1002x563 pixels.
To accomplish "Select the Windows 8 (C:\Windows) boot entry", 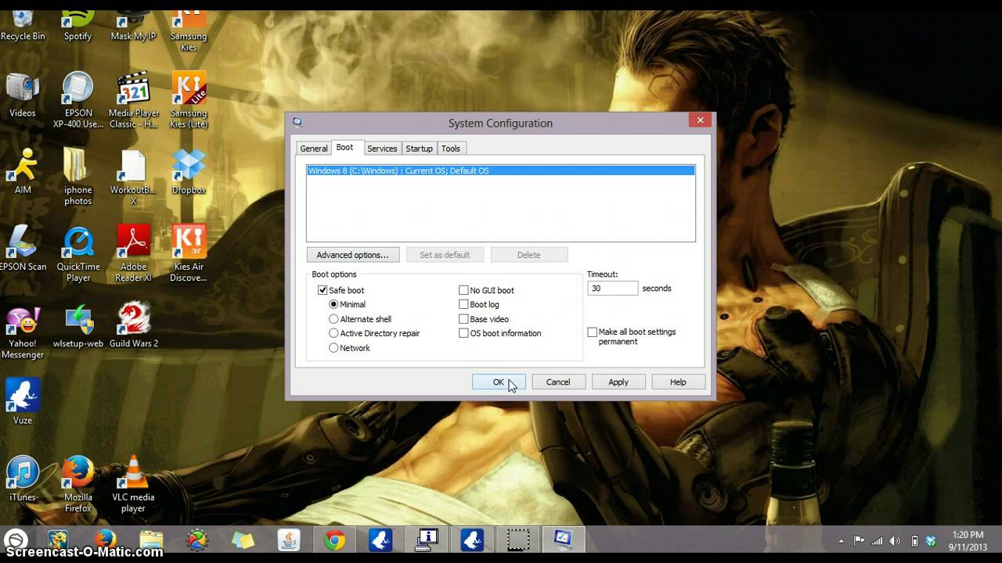I will pyautogui.click(x=500, y=170).
